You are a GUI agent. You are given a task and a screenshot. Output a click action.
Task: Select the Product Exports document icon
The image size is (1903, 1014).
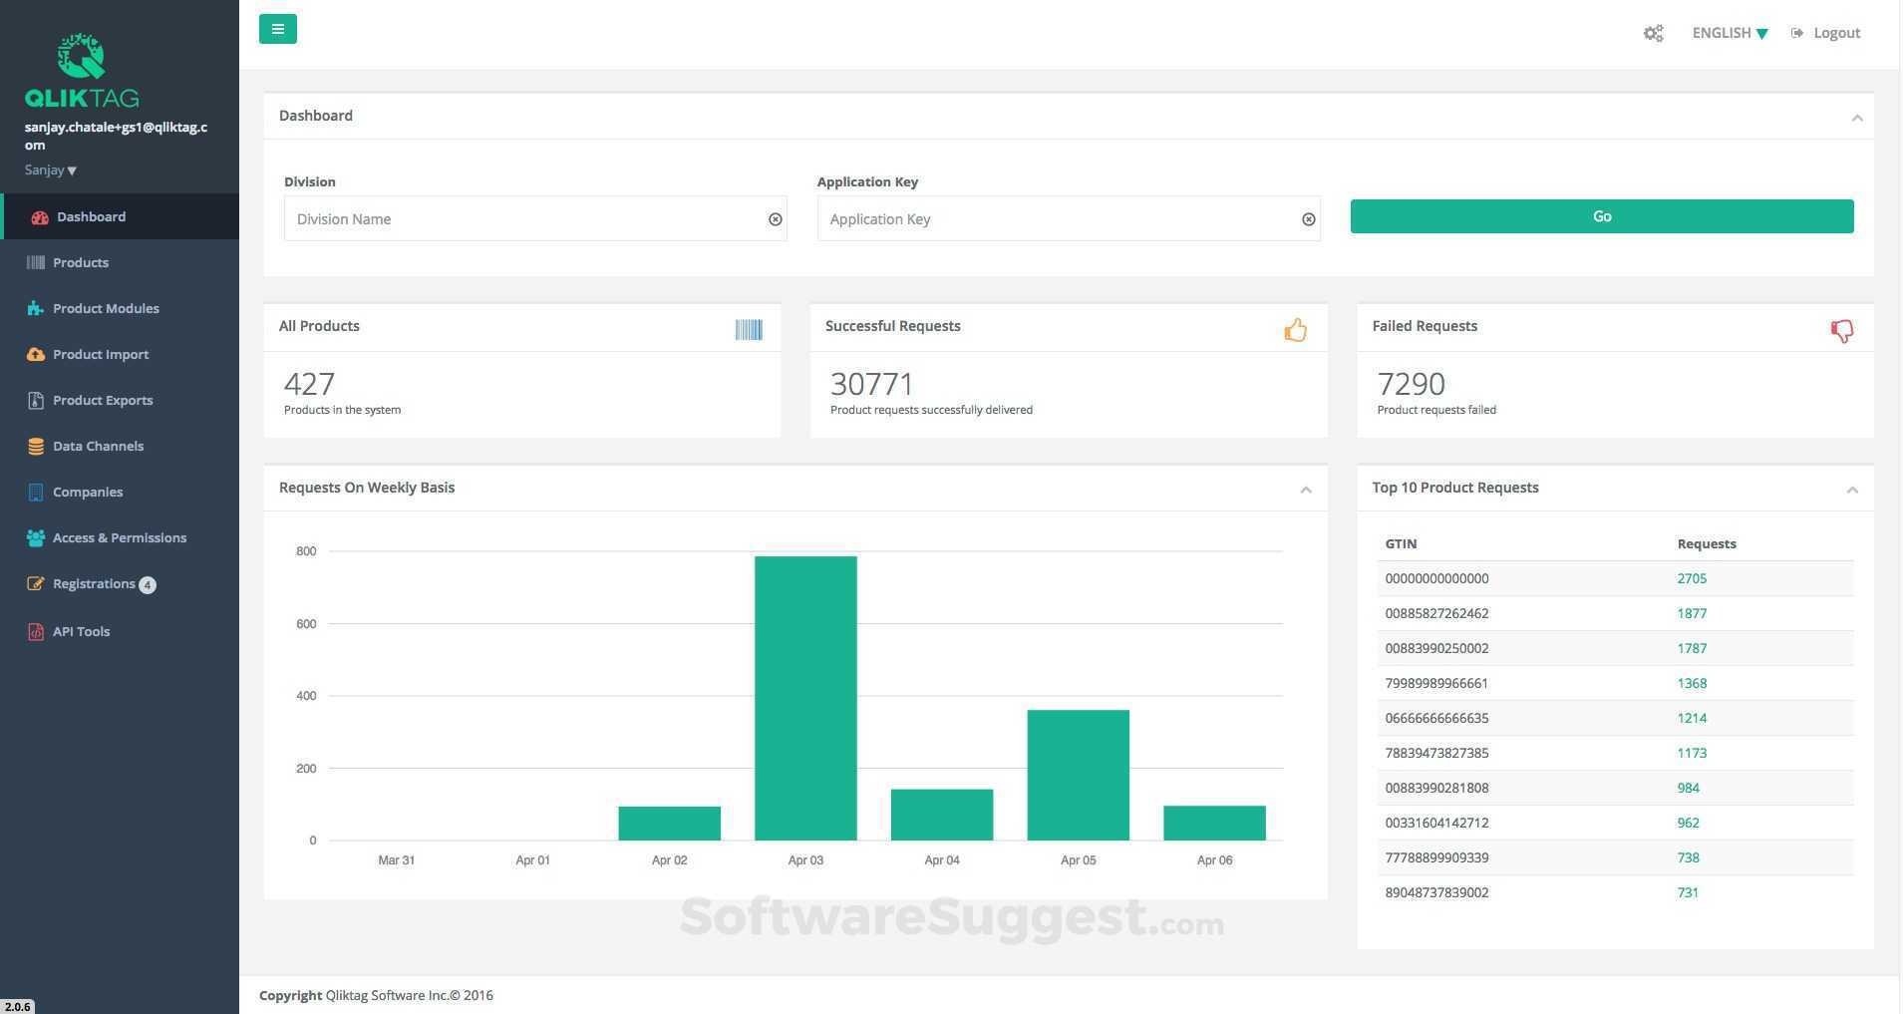[x=35, y=400]
